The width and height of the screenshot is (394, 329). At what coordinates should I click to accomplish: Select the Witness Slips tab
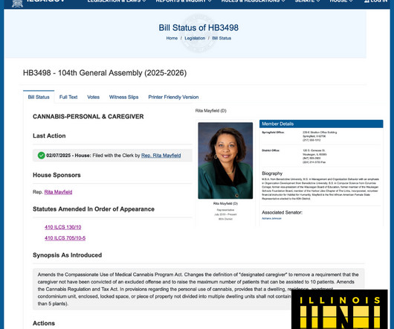[123, 97]
